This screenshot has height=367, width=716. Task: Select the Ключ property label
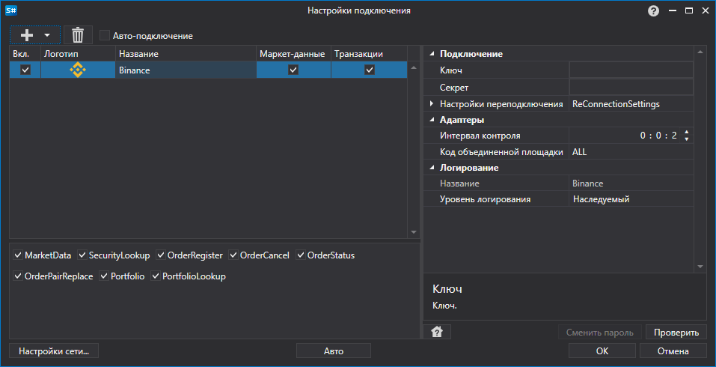click(x=451, y=70)
